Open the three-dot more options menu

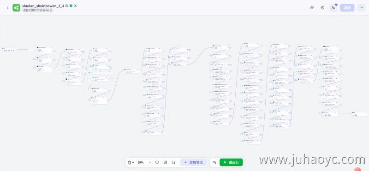tap(361, 8)
